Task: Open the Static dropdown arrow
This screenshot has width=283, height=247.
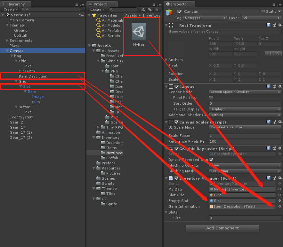Action: 279,11
